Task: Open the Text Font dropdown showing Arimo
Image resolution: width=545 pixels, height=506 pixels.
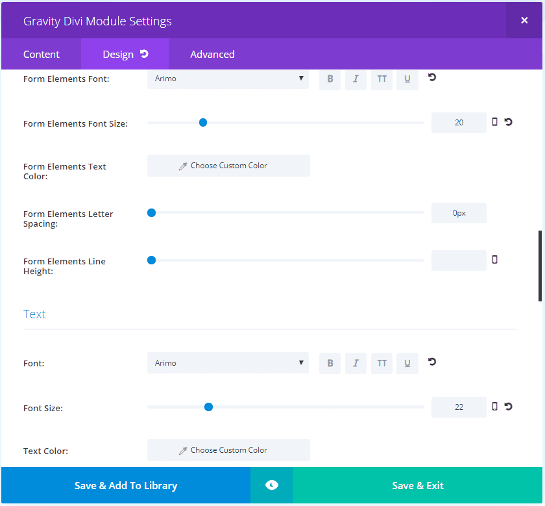Action: 228,363
